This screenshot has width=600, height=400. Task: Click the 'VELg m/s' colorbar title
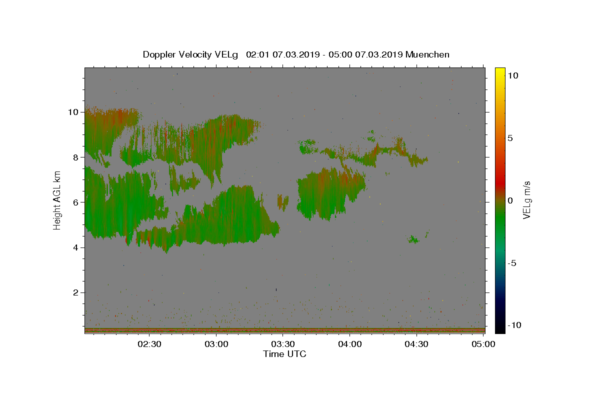click(527, 200)
